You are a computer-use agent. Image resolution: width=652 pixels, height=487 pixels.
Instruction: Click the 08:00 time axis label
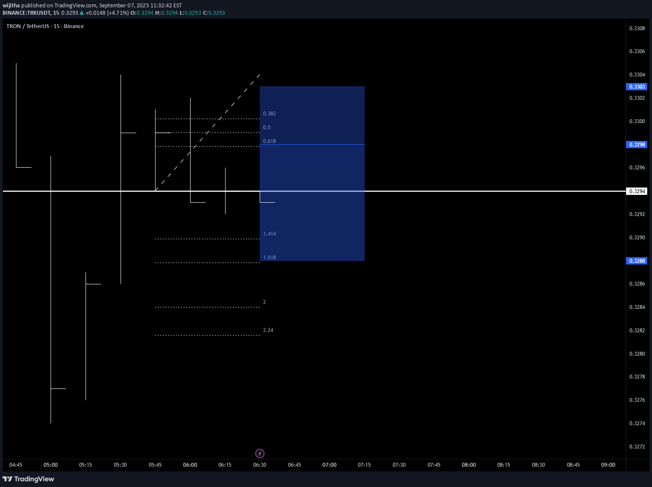click(469, 465)
